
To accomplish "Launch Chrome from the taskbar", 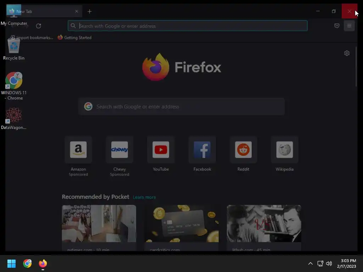I will coord(27,263).
